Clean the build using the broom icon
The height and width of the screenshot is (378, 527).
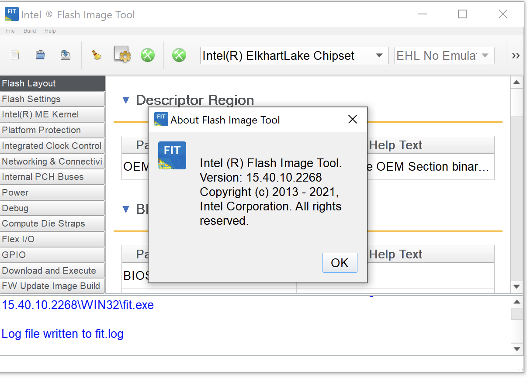click(97, 55)
